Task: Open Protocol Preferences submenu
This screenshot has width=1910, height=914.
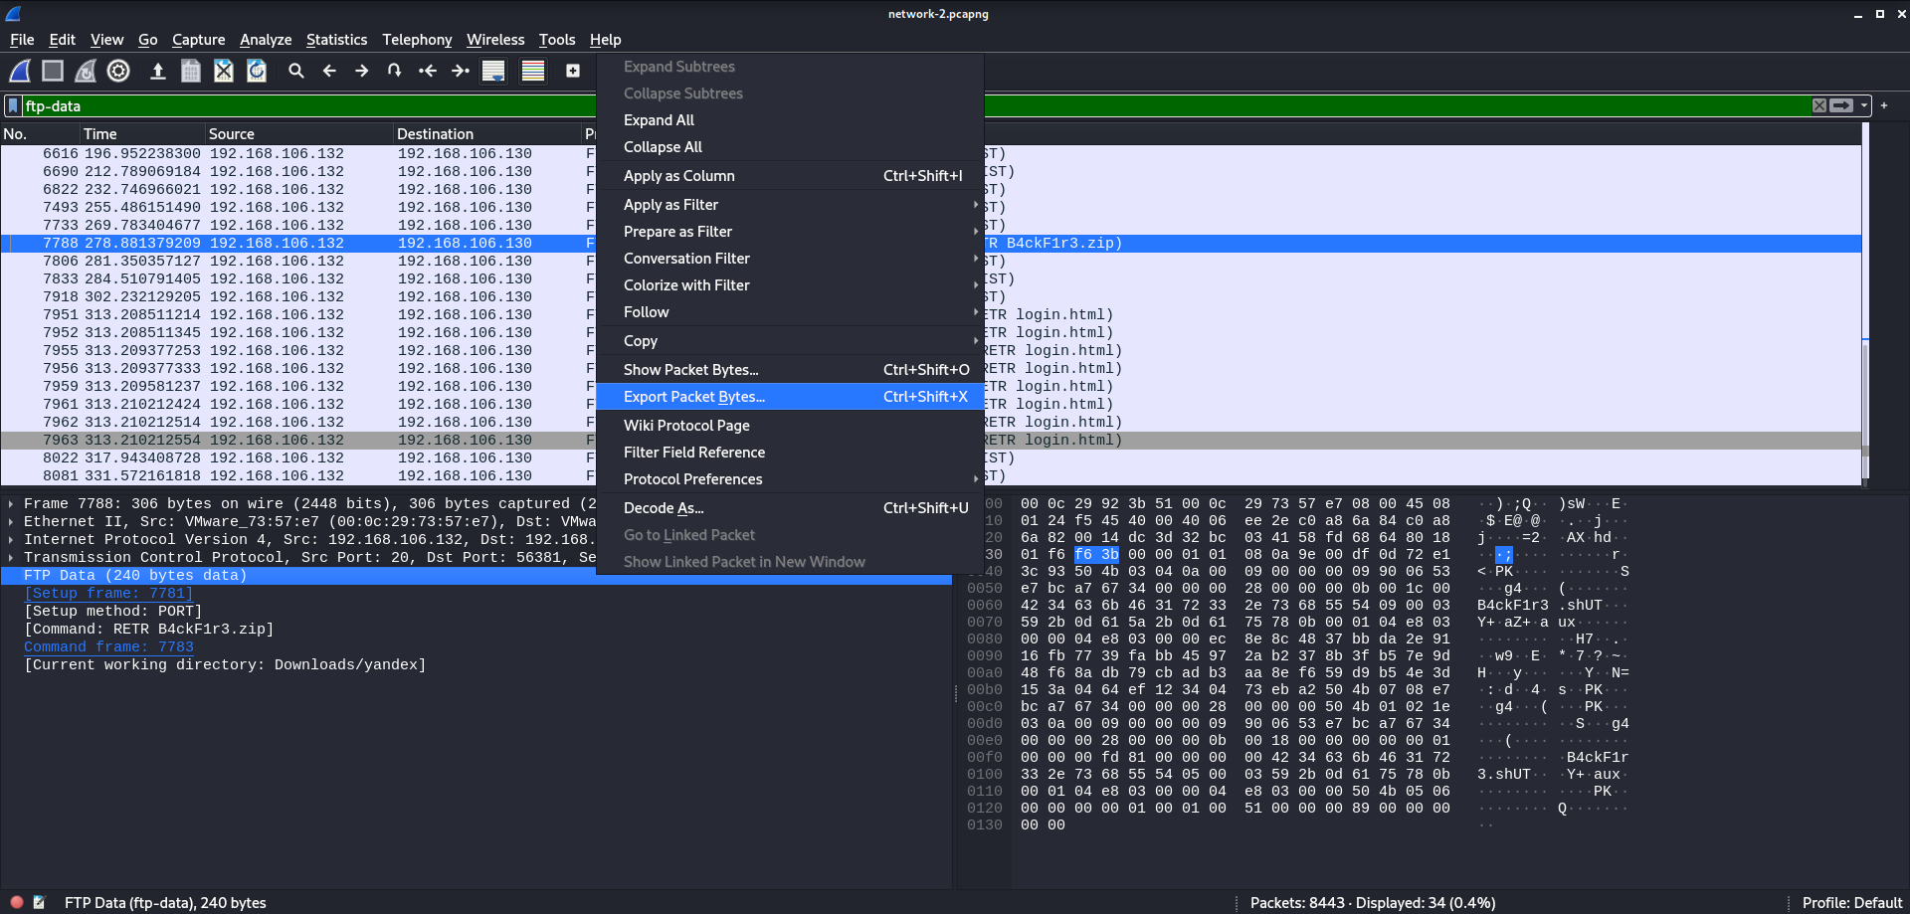Action: [790, 478]
